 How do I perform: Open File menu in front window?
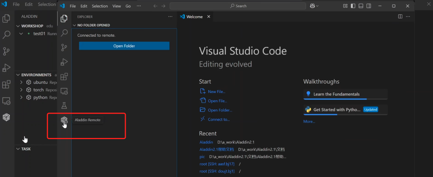pos(73,6)
